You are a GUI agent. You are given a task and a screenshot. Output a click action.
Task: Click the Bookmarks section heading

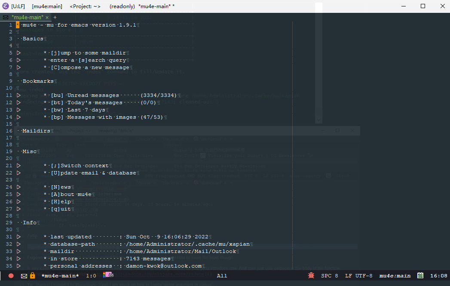click(x=38, y=81)
